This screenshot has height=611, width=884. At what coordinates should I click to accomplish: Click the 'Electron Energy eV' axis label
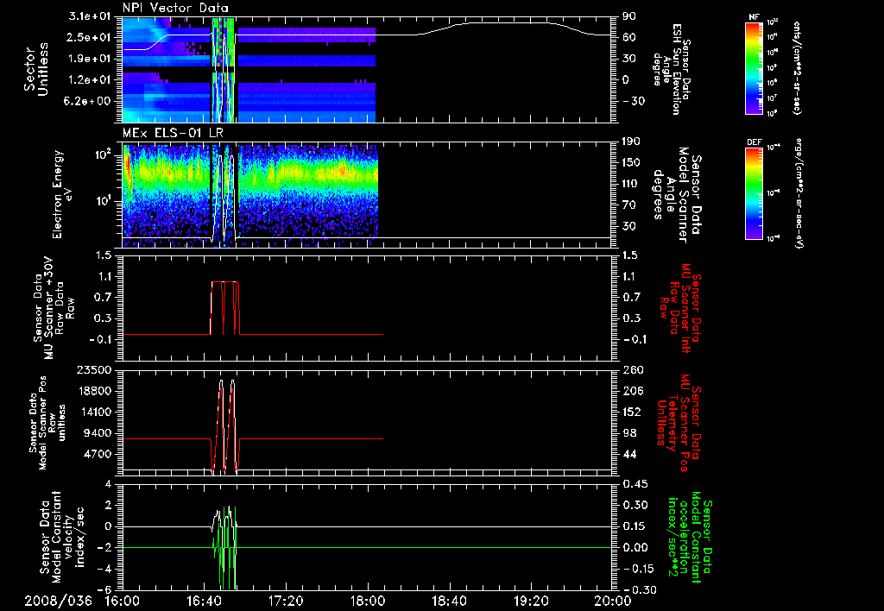63,194
